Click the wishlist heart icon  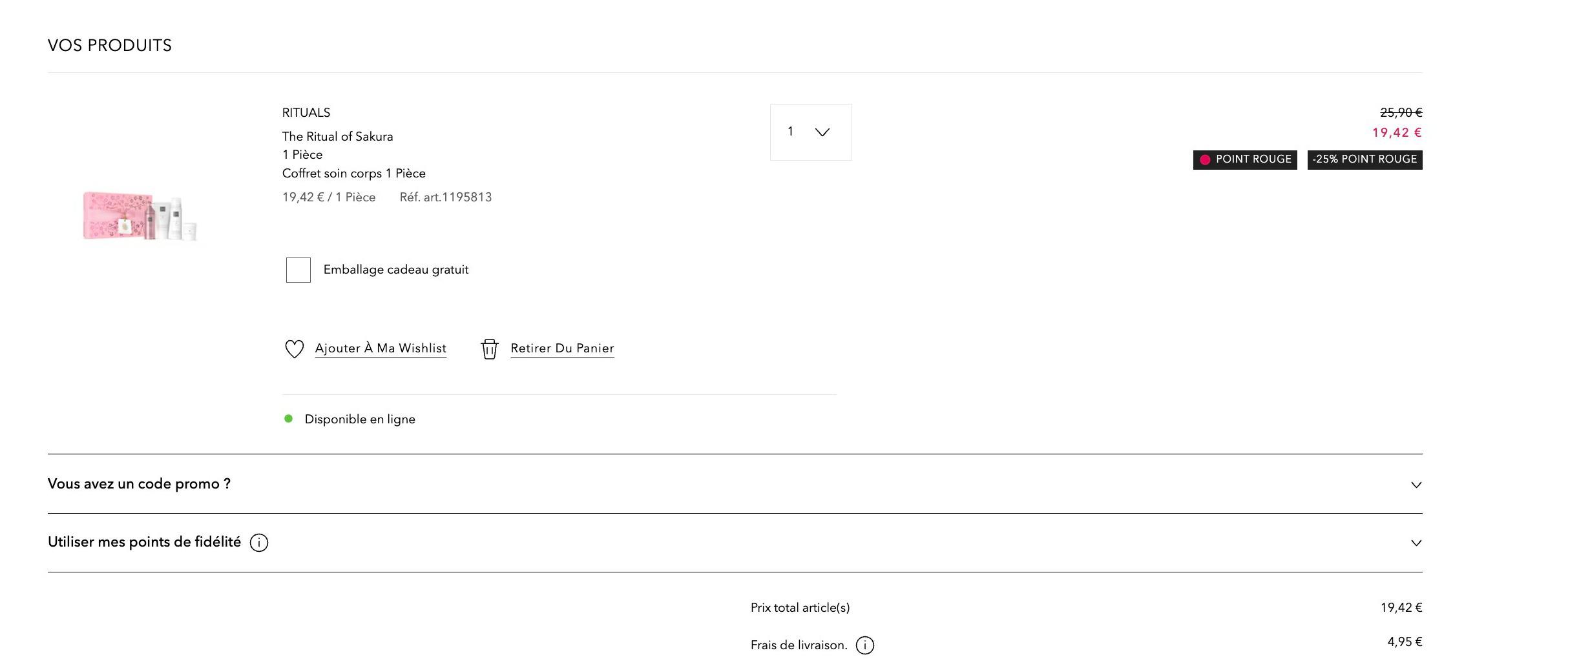coord(294,349)
